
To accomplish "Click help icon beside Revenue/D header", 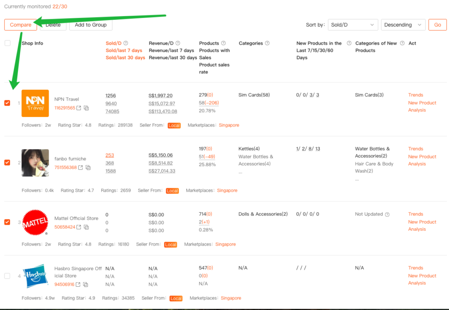I will tap(178, 43).
